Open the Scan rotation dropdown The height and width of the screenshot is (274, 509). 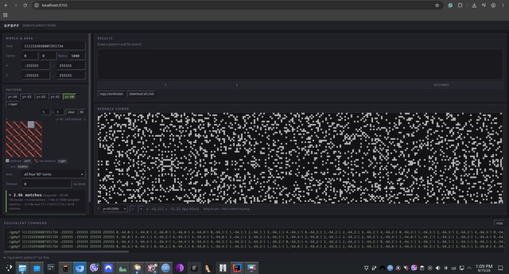(x=54, y=174)
